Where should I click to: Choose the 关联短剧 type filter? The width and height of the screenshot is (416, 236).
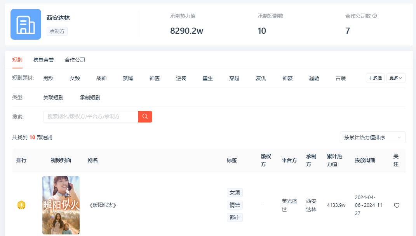tap(53, 98)
